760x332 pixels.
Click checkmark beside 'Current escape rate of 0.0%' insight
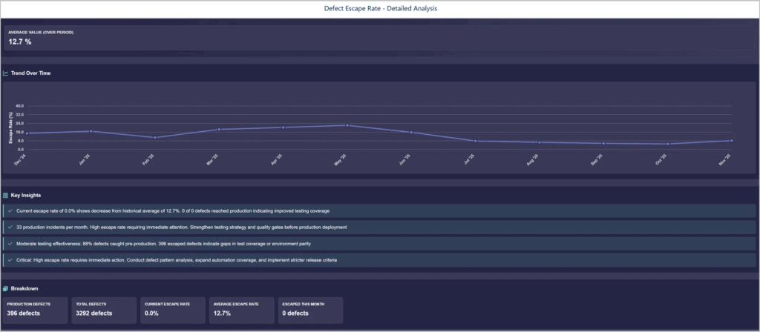[10, 211]
